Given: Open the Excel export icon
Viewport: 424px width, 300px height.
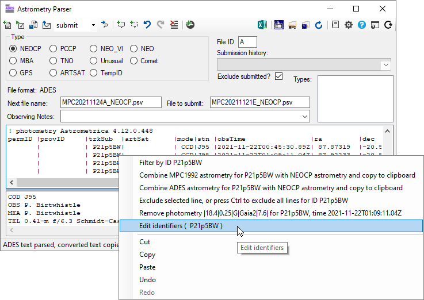Looking at the screenshot, I should [262, 25].
